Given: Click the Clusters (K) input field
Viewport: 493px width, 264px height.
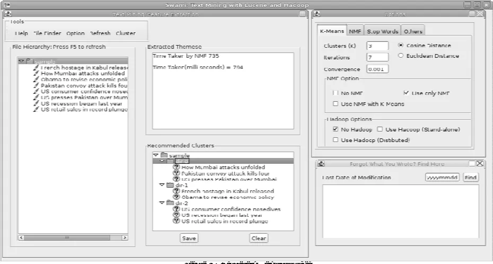Looking at the screenshot, I should [x=377, y=46].
